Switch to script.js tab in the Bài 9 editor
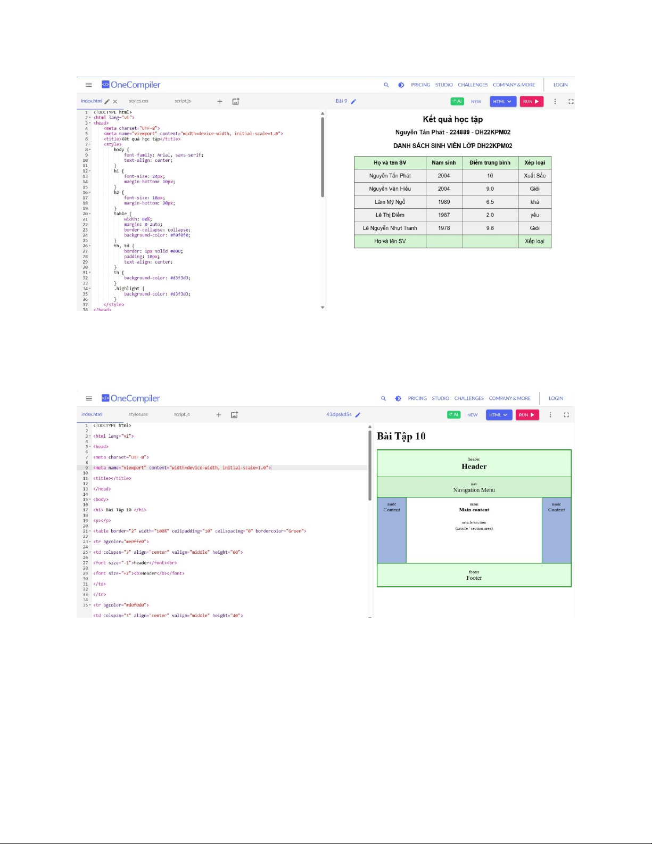652x844 pixels. tap(183, 101)
